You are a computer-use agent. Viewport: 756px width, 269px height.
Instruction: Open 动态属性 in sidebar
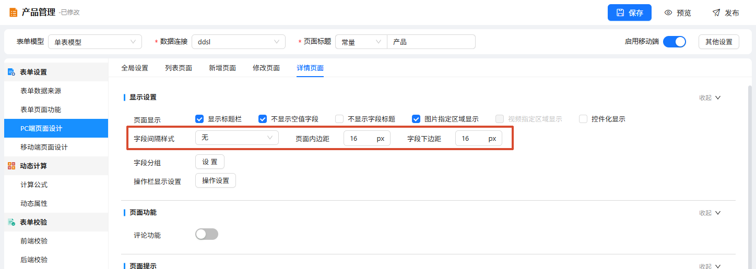56,203
